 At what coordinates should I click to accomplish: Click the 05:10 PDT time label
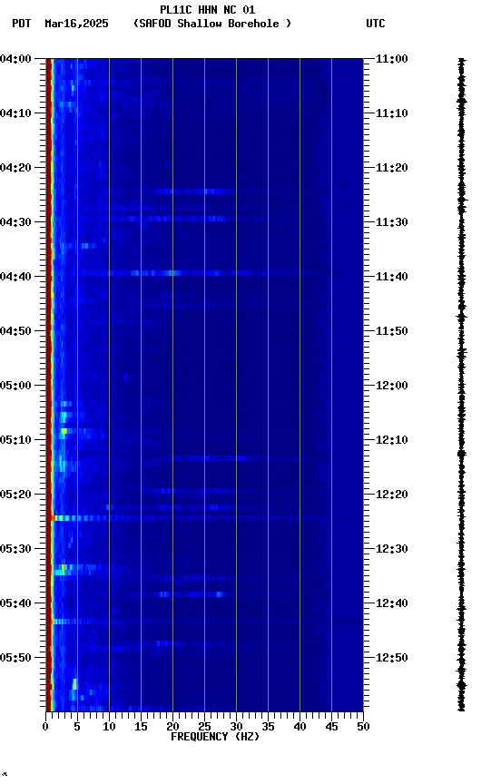[x=15, y=440]
